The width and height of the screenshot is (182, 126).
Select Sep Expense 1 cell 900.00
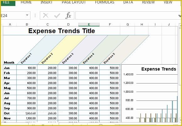(27, 108)
